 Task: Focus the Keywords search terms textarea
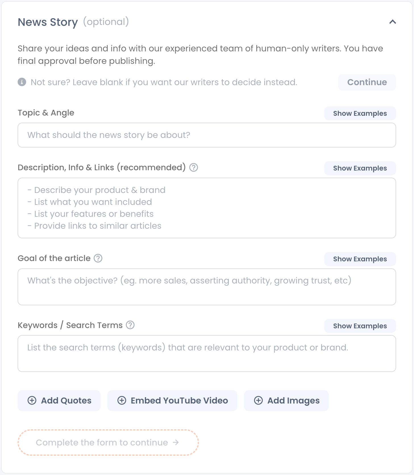[x=207, y=354]
